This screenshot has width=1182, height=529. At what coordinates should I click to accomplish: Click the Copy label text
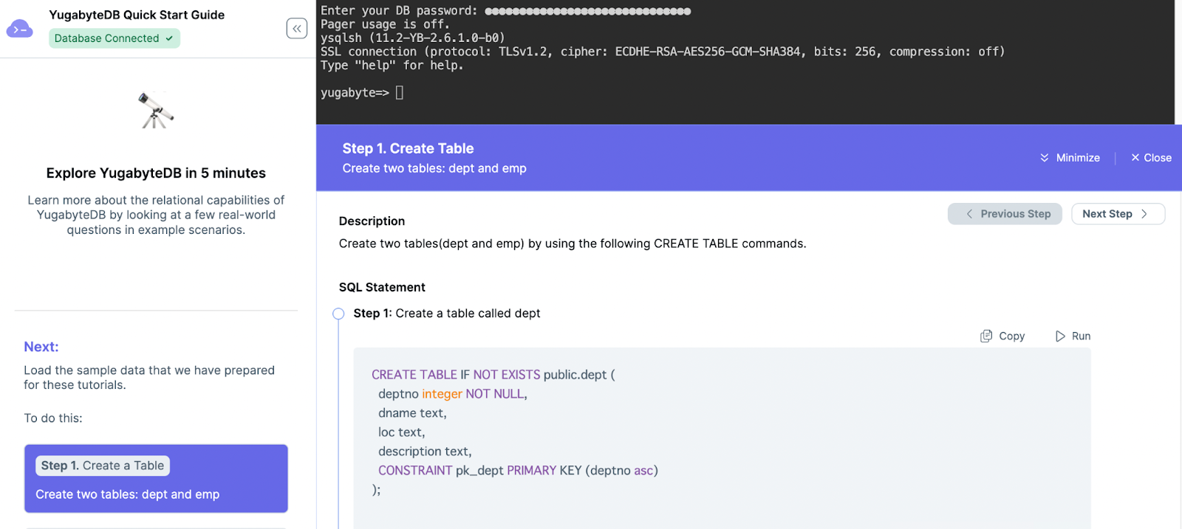pos(1011,336)
